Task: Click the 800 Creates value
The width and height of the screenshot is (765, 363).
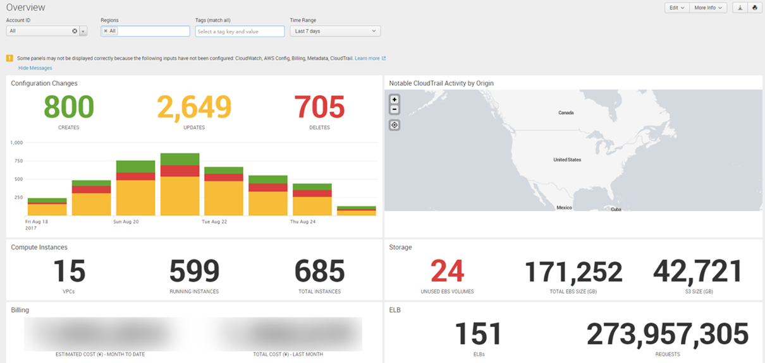Action: pos(69,107)
